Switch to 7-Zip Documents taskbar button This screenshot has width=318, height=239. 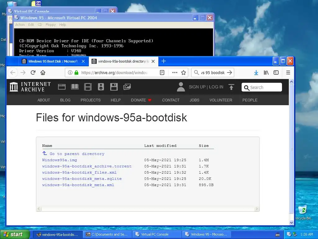click(107, 234)
